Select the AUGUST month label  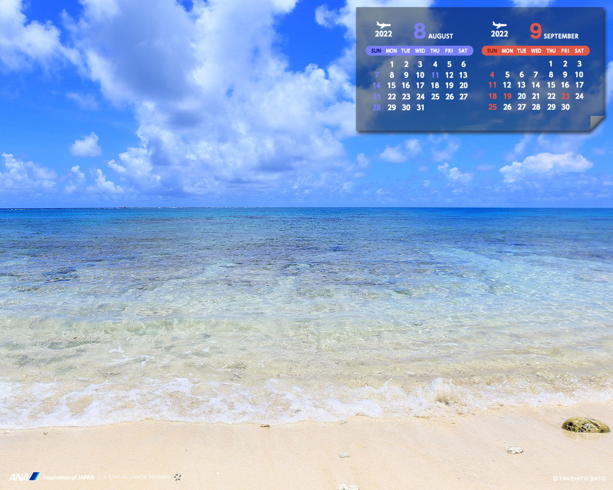[x=441, y=36]
